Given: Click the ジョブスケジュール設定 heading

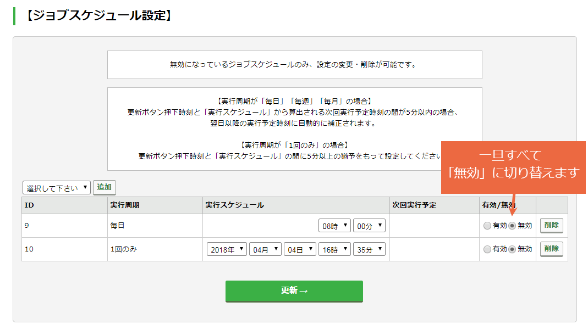Looking at the screenshot, I should coord(99,16).
